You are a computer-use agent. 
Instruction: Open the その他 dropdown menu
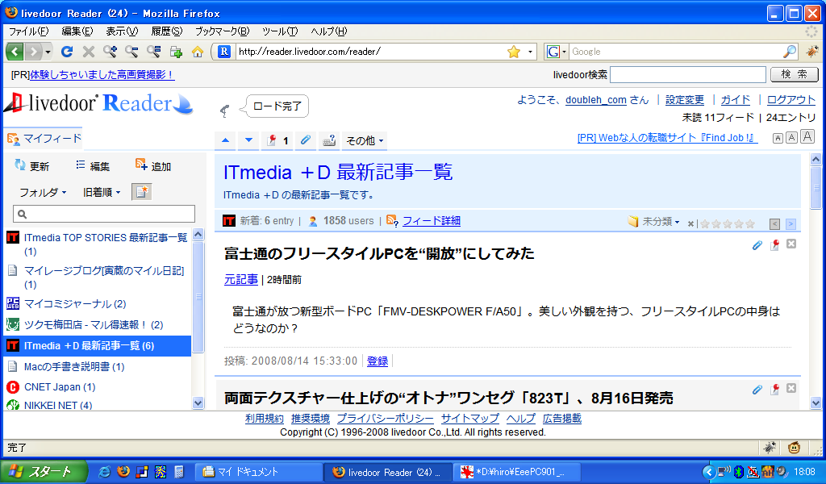(365, 140)
